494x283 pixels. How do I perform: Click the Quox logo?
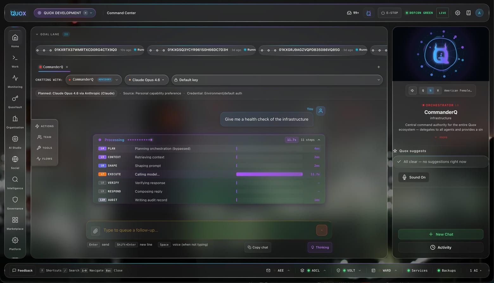tap(18, 13)
